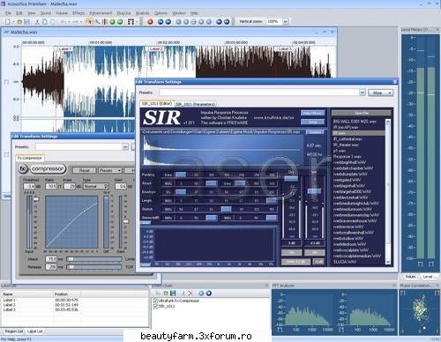Open the compressor Type Normal dropdown
This screenshot has height=342, width=441.
96,186
